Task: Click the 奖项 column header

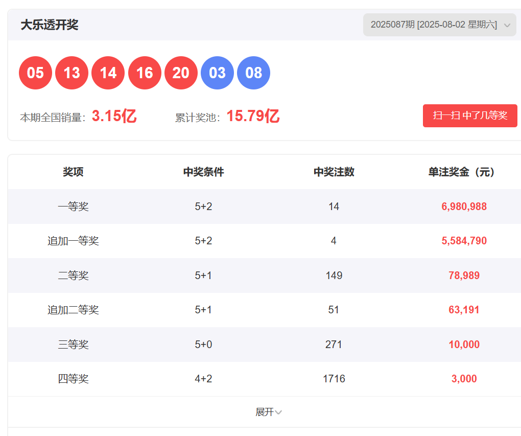Action: tap(73, 172)
